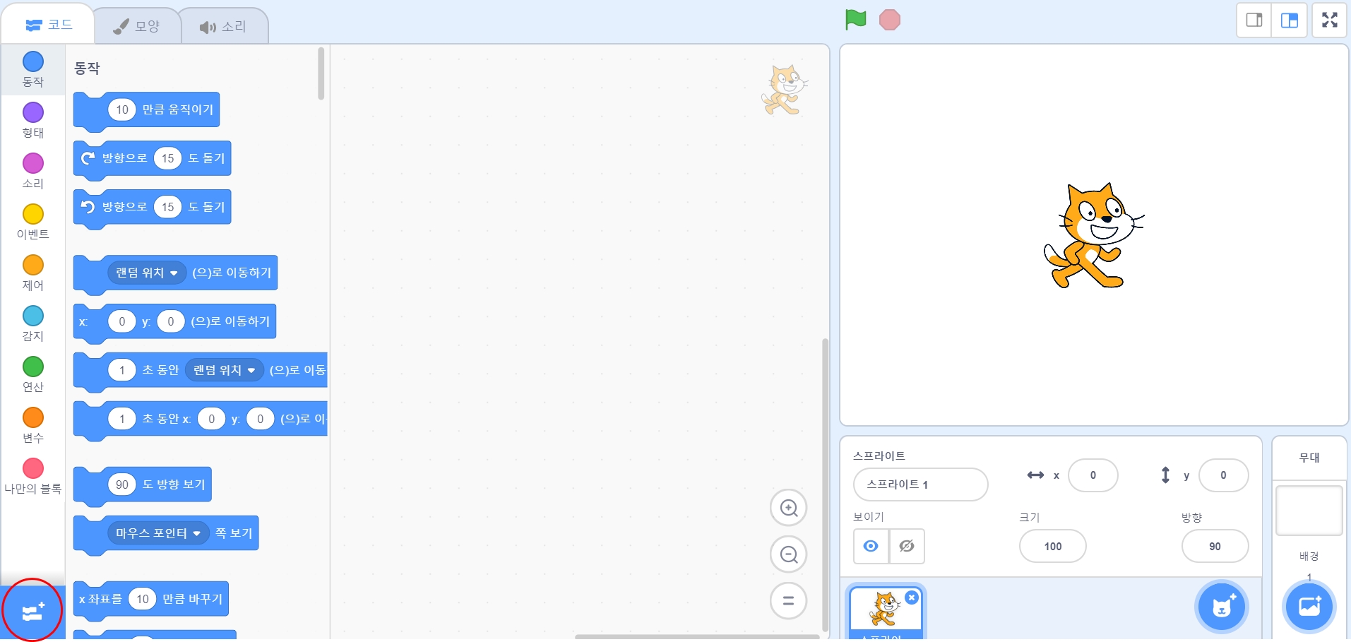
Task: Hide the sprite with crossed-eye button
Action: point(907,546)
